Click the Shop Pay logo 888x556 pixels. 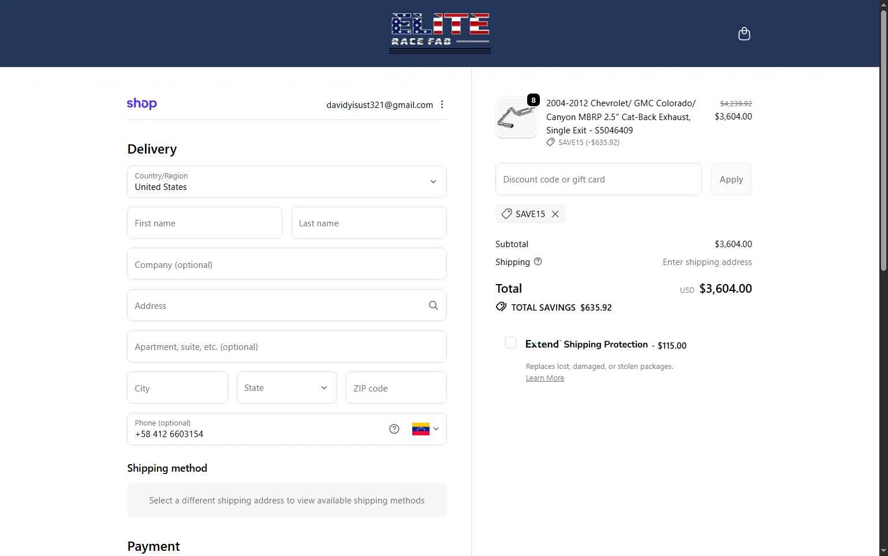click(142, 104)
